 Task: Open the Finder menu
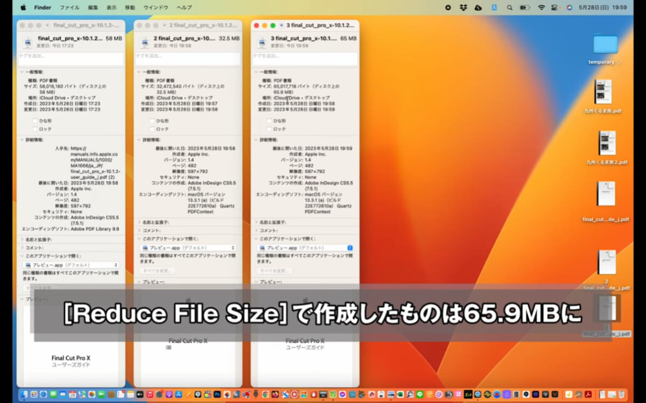point(43,8)
